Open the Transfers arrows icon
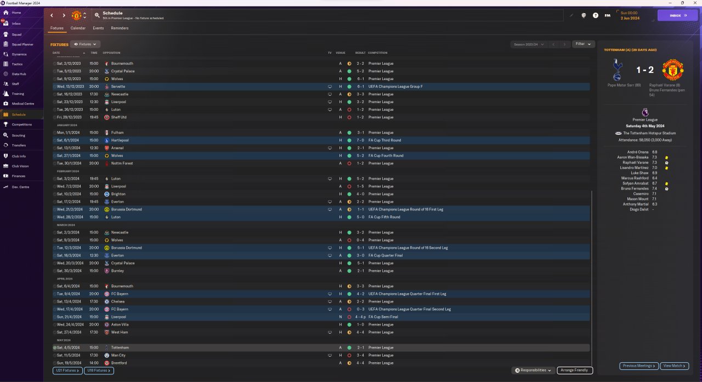Image resolution: width=702 pixels, height=382 pixels. [x=6, y=145]
